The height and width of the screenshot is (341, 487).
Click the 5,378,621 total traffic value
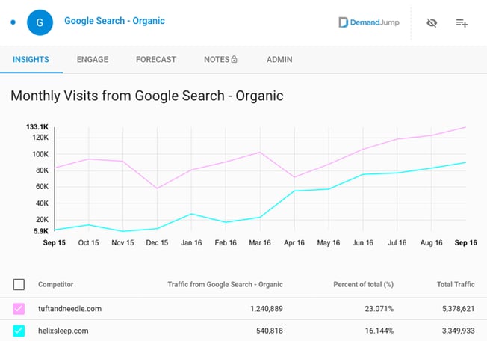coord(459,309)
